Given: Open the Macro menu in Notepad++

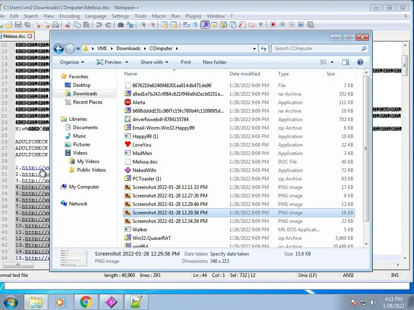Looking at the screenshot, I should tap(158, 16).
